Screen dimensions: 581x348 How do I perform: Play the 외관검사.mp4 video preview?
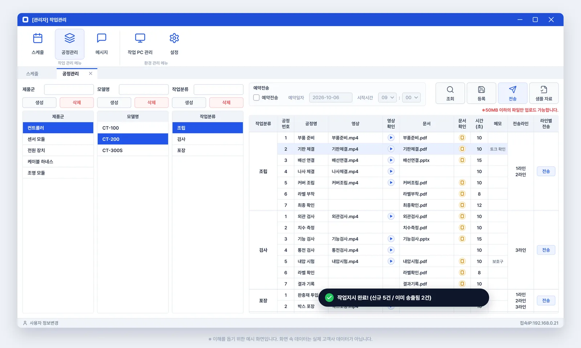click(391, 216)
